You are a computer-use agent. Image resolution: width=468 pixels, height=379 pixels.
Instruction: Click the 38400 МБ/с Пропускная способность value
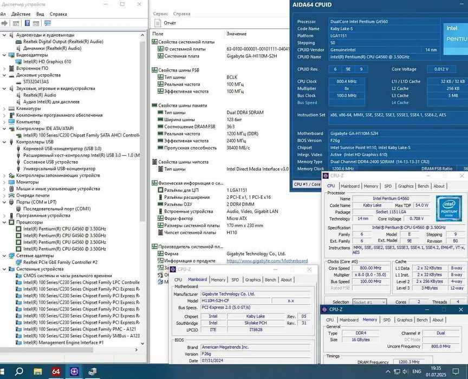pyautogui.click(x=238, y=148)
